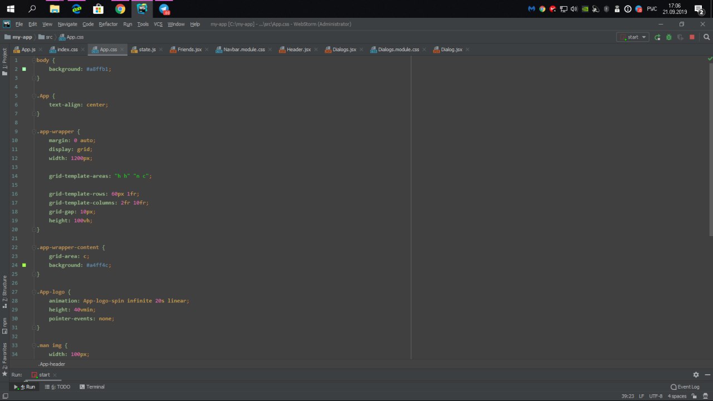
Task: Click the volume icon in system tray
Action: [x=574, y=9]
